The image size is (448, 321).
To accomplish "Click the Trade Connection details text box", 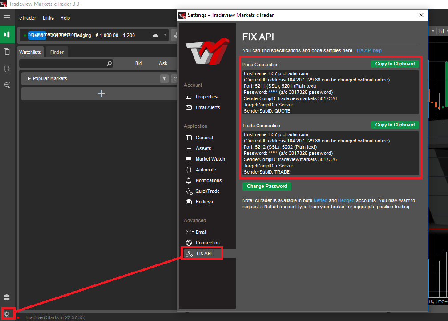I will pyautogui.click(x=331, y=153).
